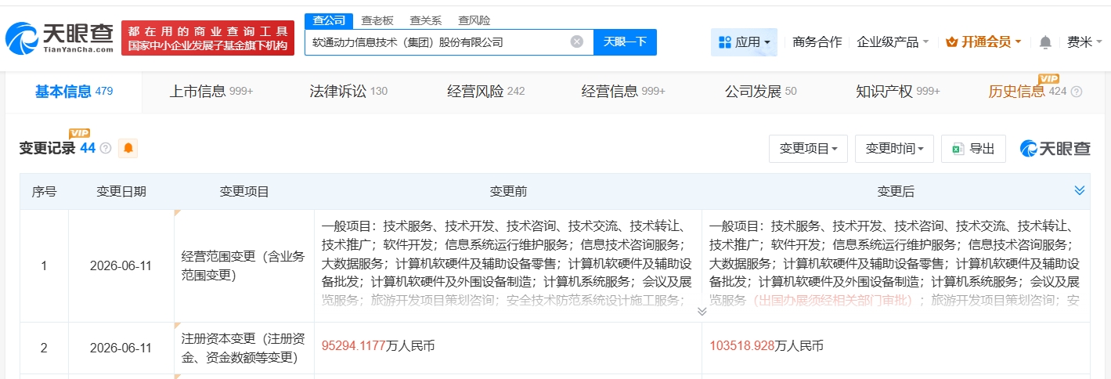Click the 注册资本变更 cell in row 2

244,348
